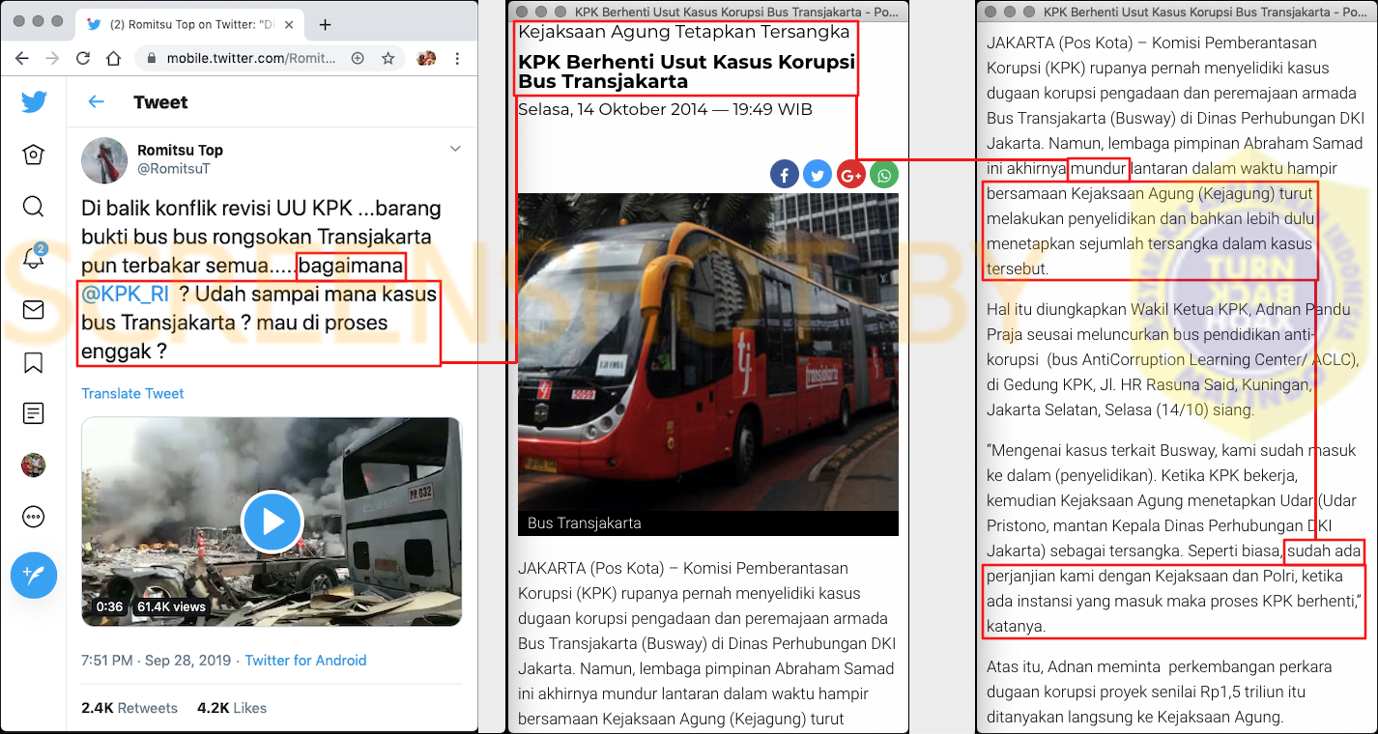Screen dimensions: 1378x734
Task: Open Twitter Home from the sidebar
Action: click(x=33, y=155)
